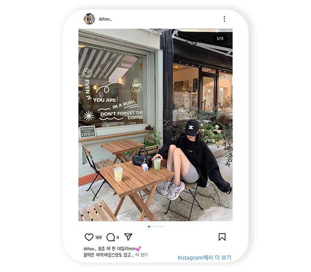
Task: Toggle the bookmark save icon
Action: pyautogui.click(x=222, y=237)
